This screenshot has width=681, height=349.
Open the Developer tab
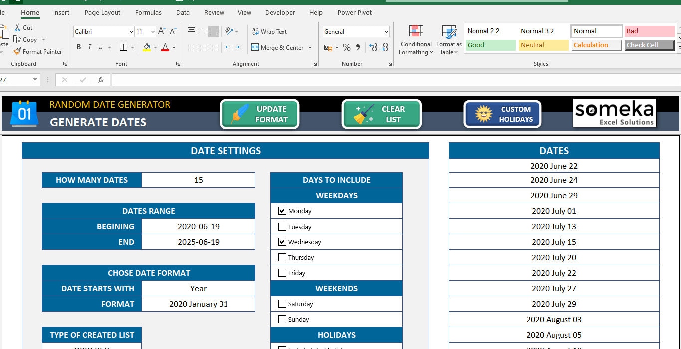[280, 12]
